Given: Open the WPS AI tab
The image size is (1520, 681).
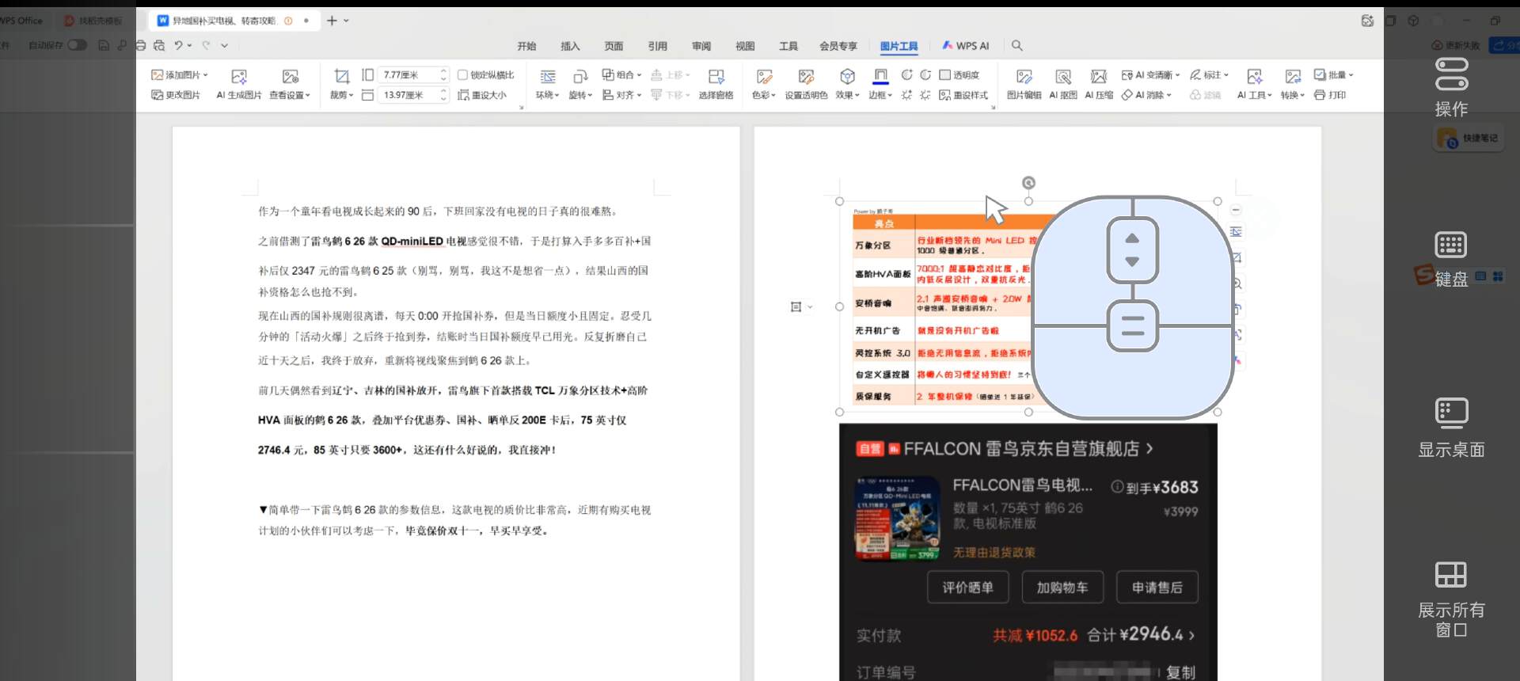Looking at the screenshot, I should tap(966, 46).
